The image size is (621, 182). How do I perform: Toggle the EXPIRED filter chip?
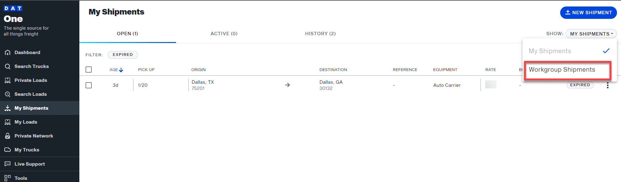click(123, 55)
